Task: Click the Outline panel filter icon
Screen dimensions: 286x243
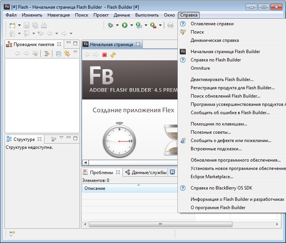Action: (54, 139)
